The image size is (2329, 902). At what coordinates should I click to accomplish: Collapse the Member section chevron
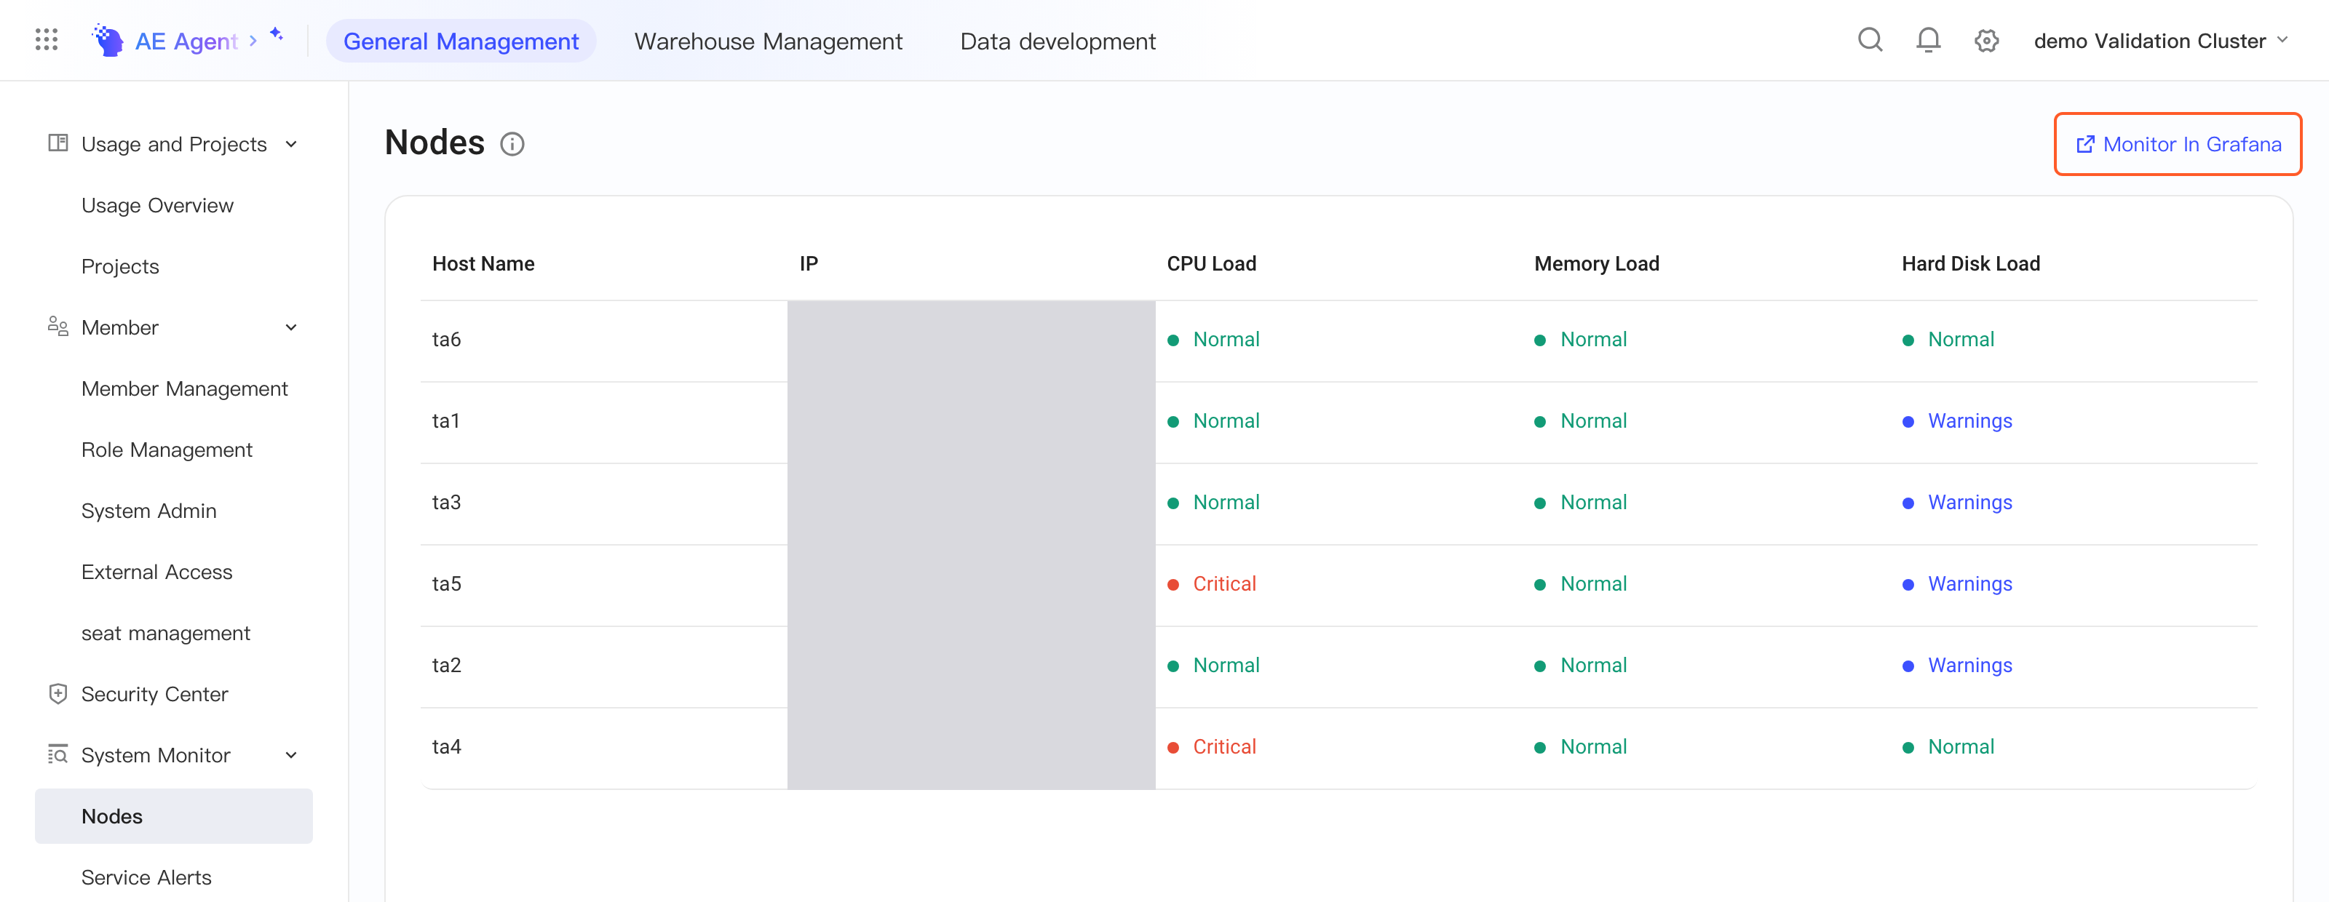coord(291,327)
